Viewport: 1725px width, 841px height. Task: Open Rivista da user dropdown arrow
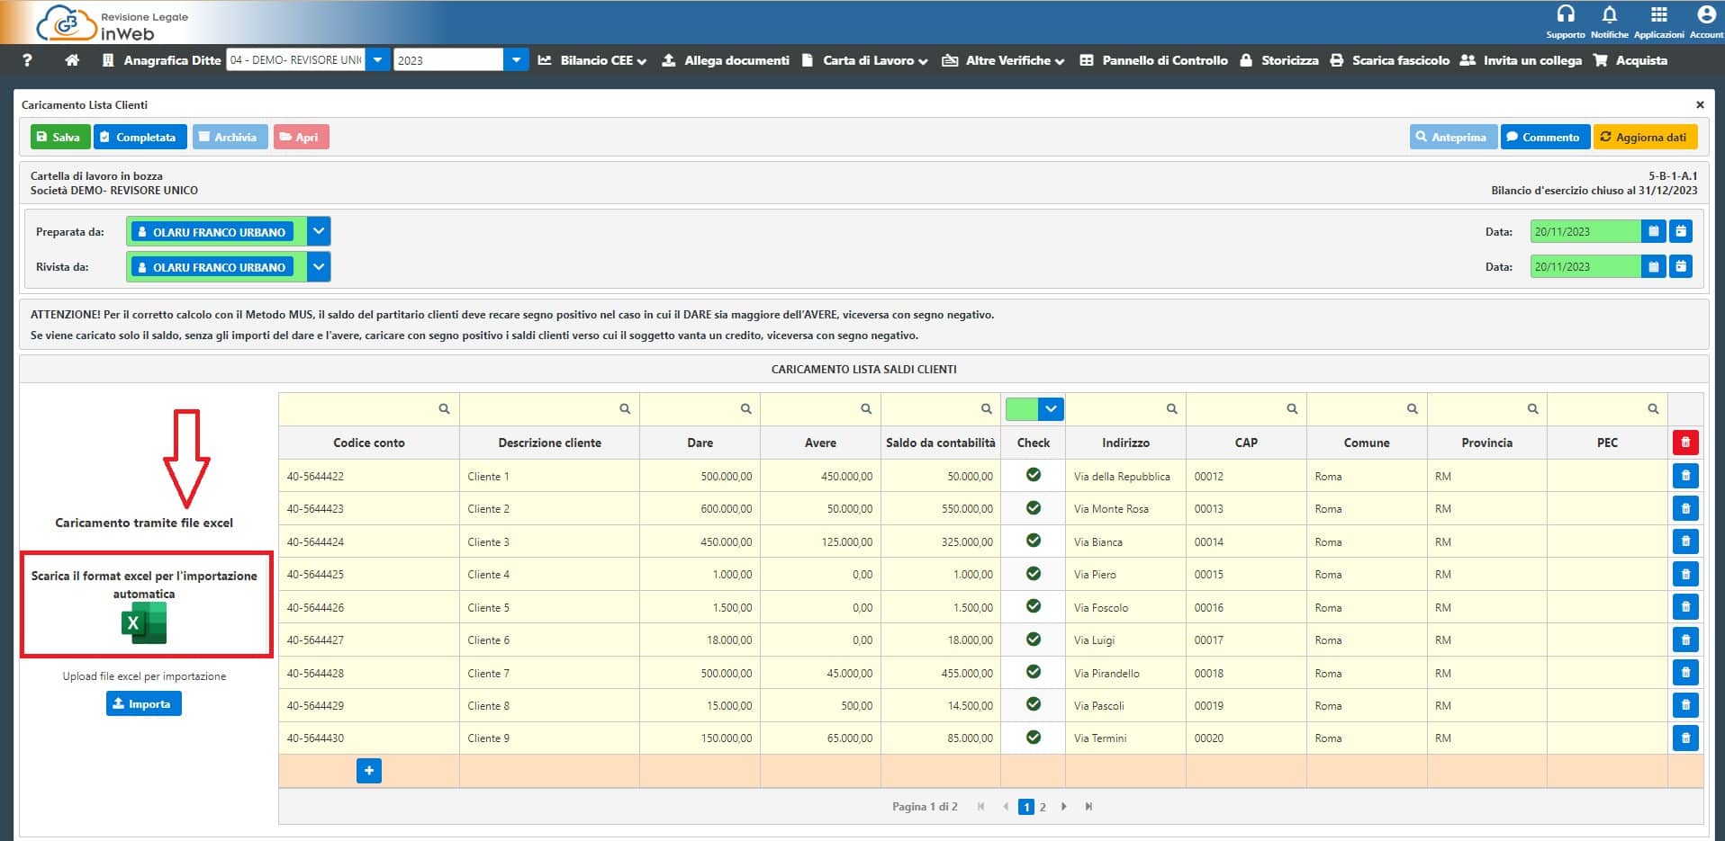coord(319,266)
